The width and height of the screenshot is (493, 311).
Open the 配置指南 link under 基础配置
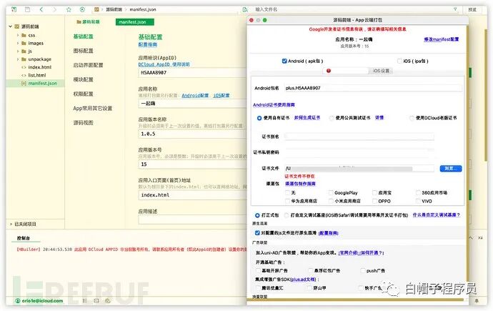(x=148, y=44)
